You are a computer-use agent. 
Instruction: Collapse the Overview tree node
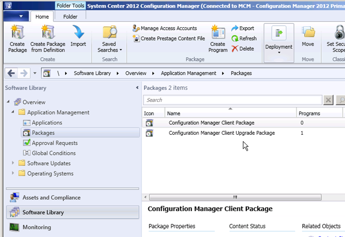(x=8, y=102)
